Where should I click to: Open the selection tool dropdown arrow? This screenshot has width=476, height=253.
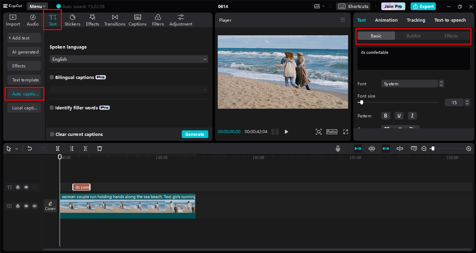point(17,149)
